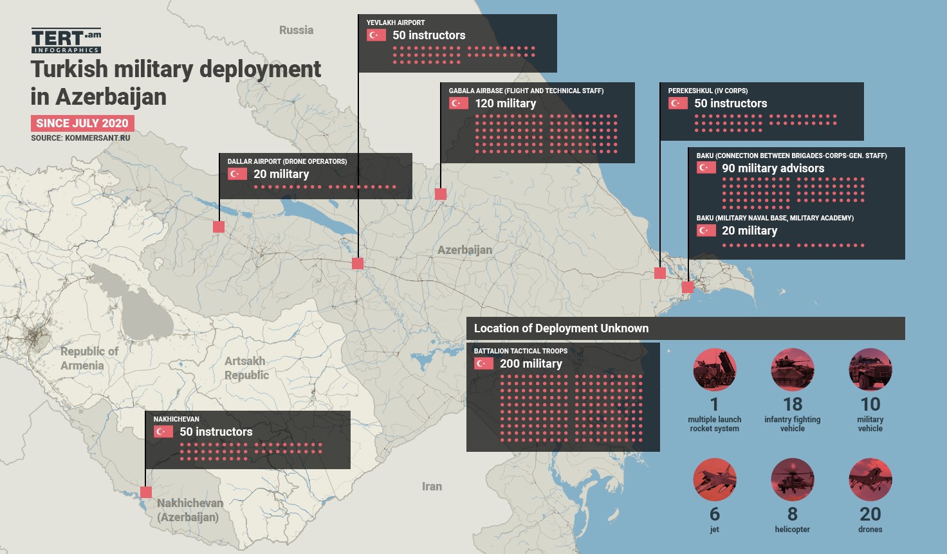This screenshot has height=554, width=947.
Task: Select the military vehicle circle icon
Action: pyautogui.click(x=870, y=370)
